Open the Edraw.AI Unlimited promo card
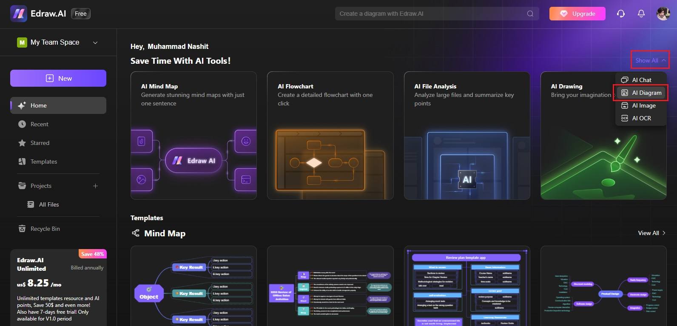This screenshot has height=326, width=677. (x=58, y=288)
